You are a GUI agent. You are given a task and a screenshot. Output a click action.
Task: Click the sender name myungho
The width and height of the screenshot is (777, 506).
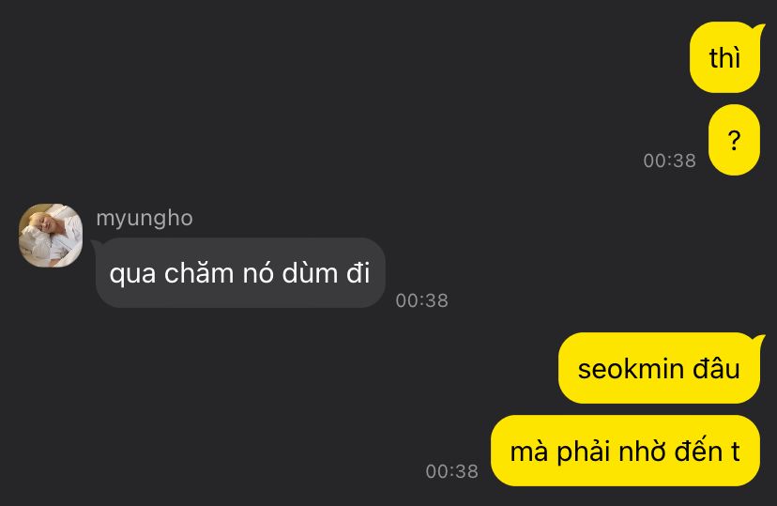coord(145,218)
